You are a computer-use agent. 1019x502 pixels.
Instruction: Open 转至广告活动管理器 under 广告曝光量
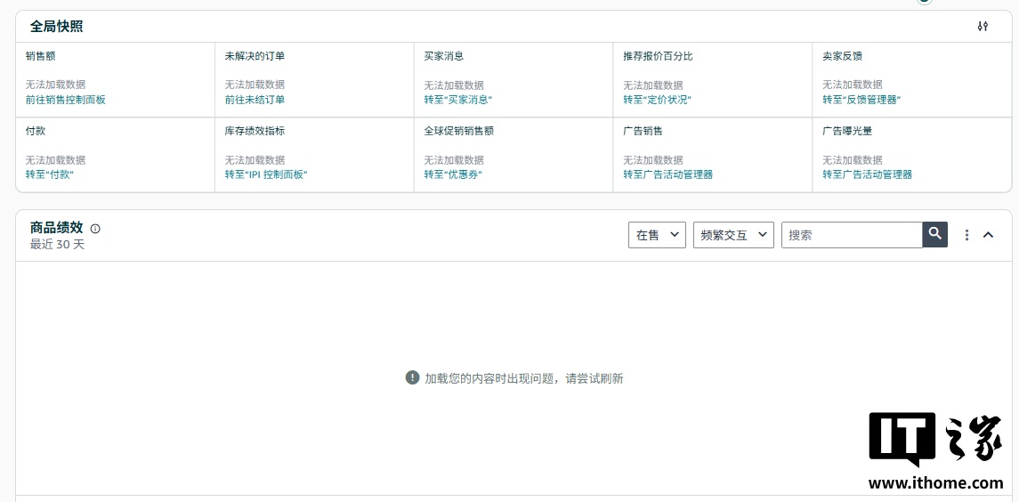click(867, 174)
